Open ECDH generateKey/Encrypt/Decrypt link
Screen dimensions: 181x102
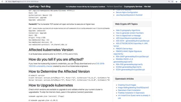coord(130,70)
